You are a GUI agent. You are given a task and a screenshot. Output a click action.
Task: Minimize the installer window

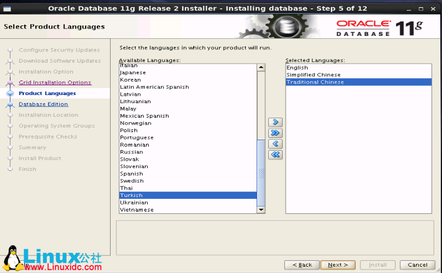point(409,9)
